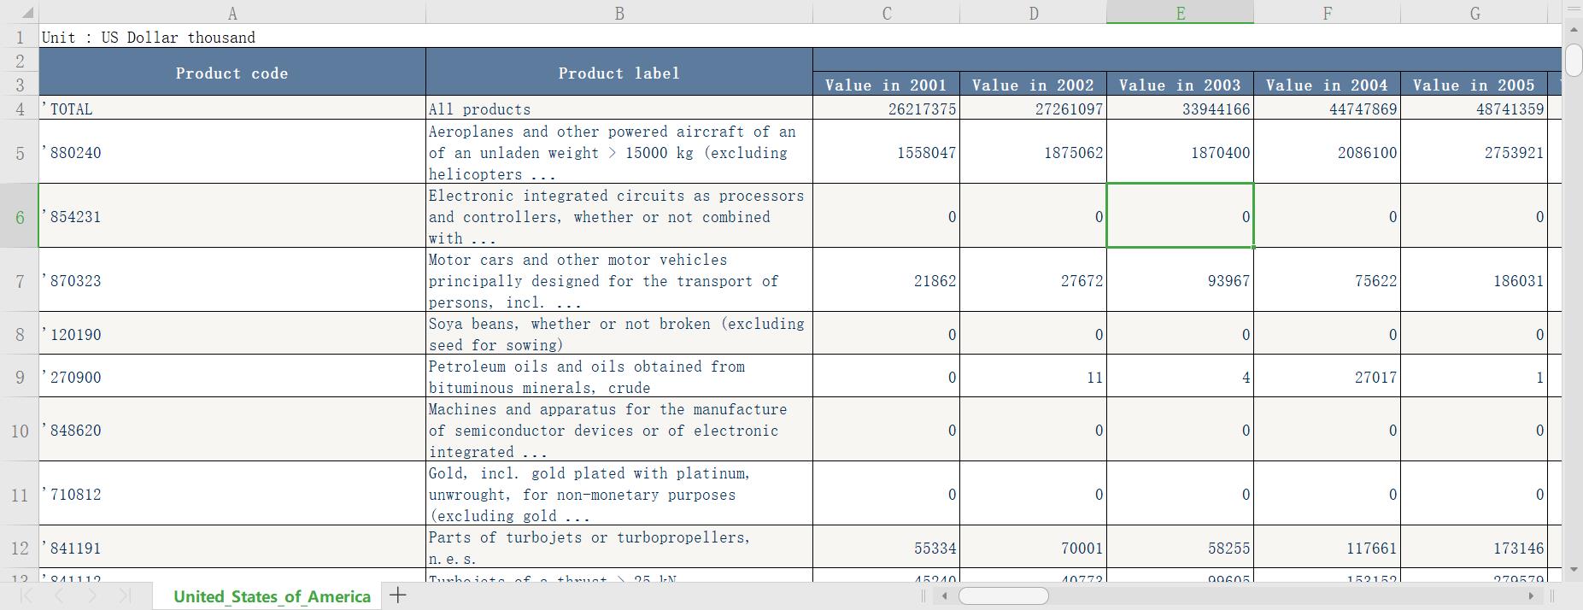Click the 'Value in 2004' header

point(1328,85)
